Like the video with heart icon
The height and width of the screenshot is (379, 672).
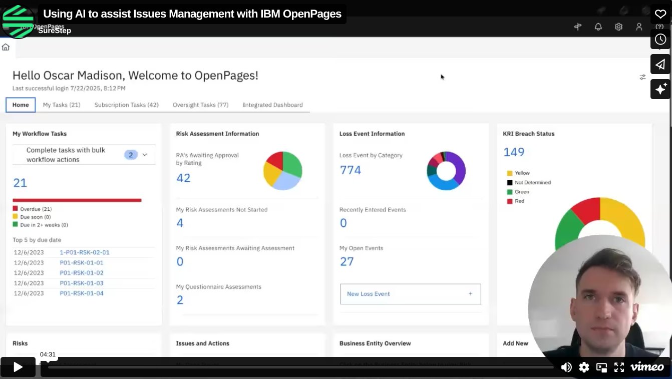coord(660,14)
